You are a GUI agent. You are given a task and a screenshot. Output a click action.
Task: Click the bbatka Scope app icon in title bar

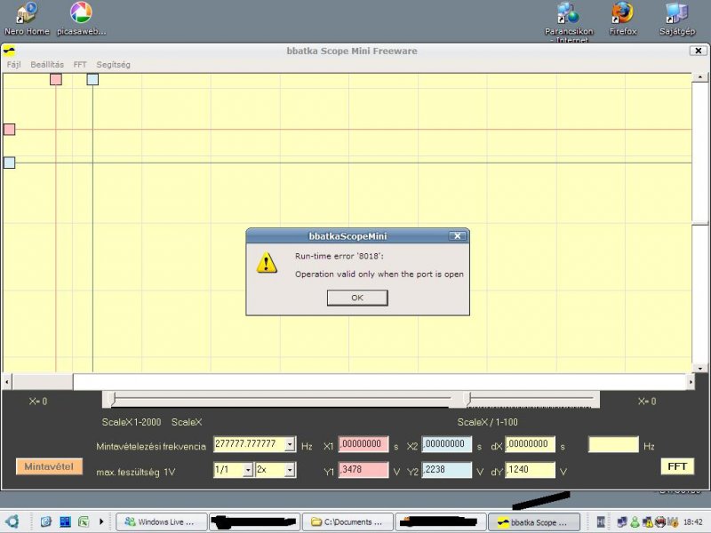(9, 51)
